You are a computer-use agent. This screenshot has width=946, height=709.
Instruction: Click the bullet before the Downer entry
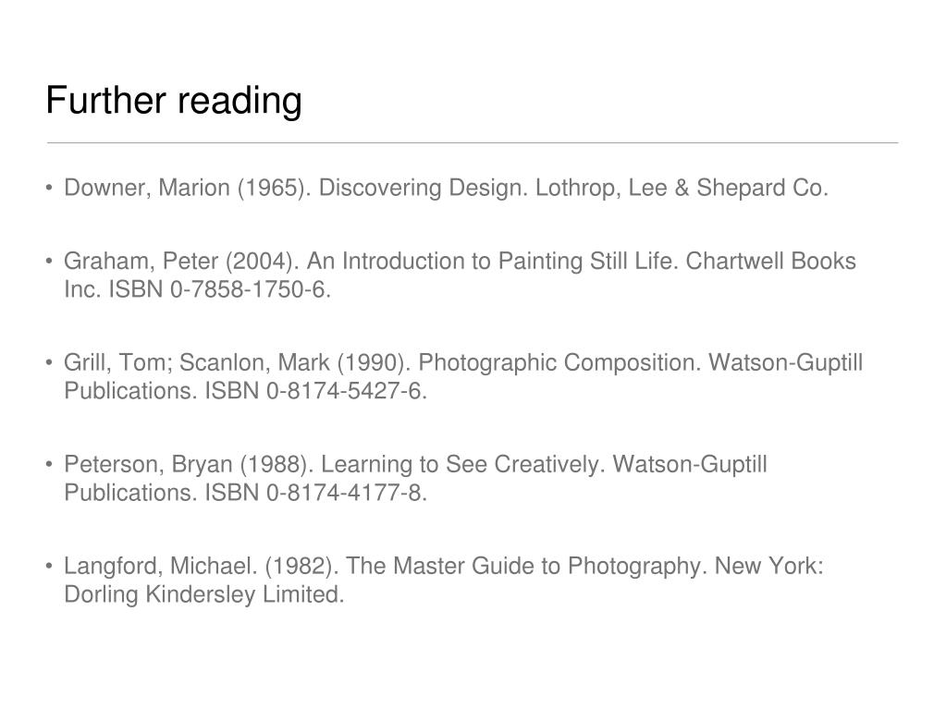[x=49, y=188]
